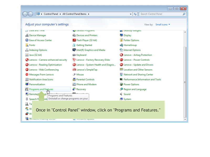Minimize the Control Panel window
The height and width of the screenshot is (157, 210).
(170, 9)
